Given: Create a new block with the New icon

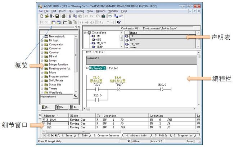Looking at the screenshot, I should 42,16.
